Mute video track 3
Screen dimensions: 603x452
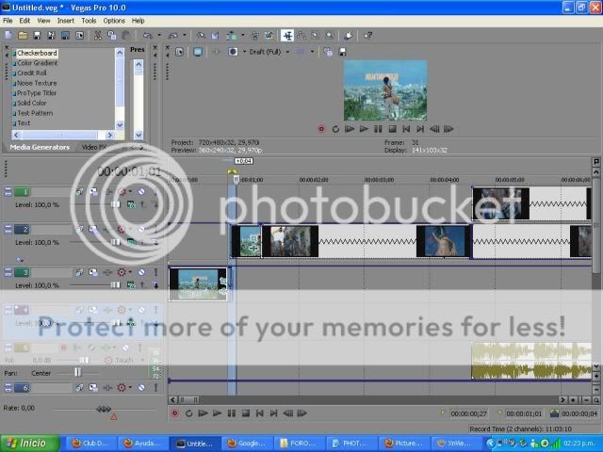(141, 272)
